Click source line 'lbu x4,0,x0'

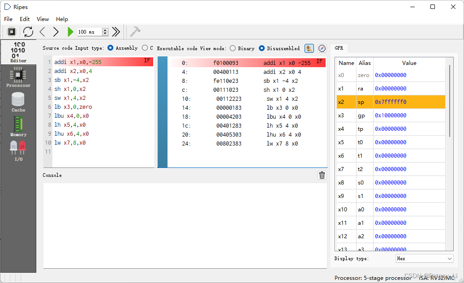point(71,116)
